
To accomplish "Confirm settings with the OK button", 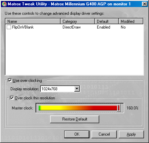I will pyautogui.click(x=77, y=134).
